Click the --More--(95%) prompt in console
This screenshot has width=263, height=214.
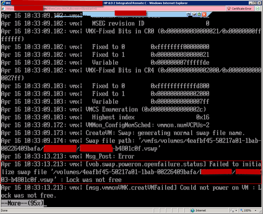tap(22, 203)
